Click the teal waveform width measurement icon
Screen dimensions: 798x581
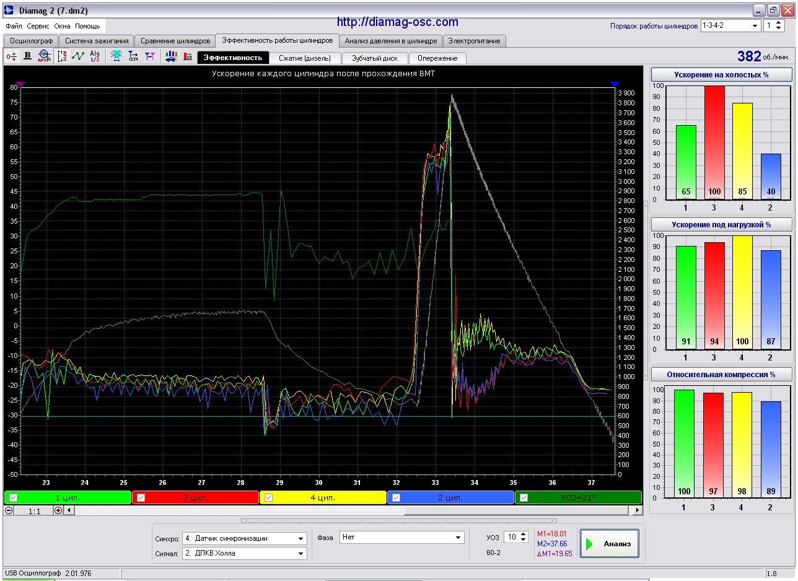[x=116, y=56]
